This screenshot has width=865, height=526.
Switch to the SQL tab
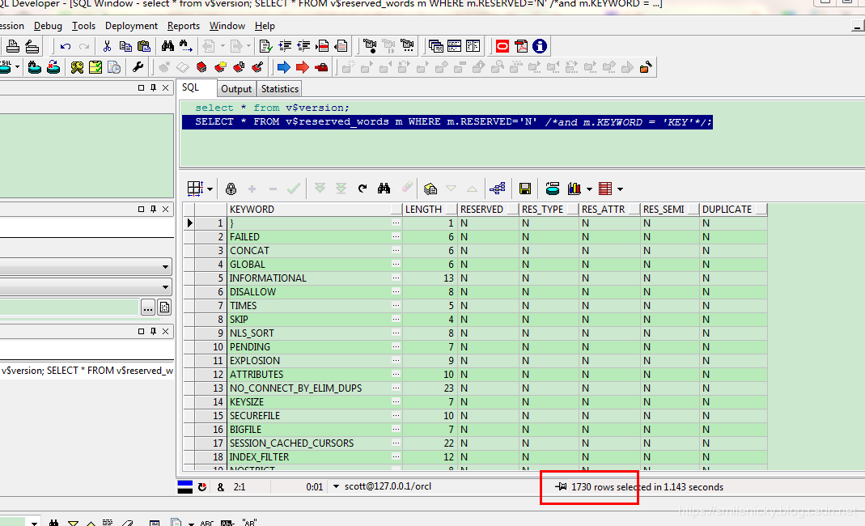point(191,87)
